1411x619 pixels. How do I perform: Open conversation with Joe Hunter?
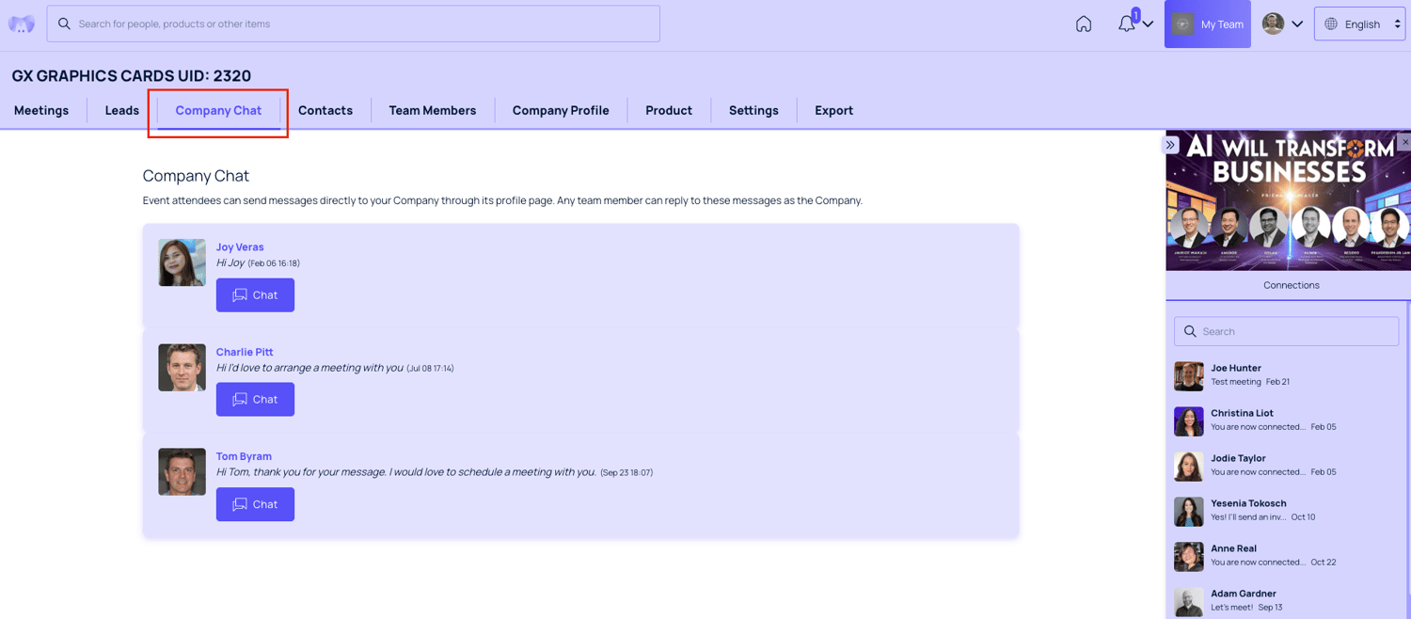pyautogui.click(x=1286, y=375)
